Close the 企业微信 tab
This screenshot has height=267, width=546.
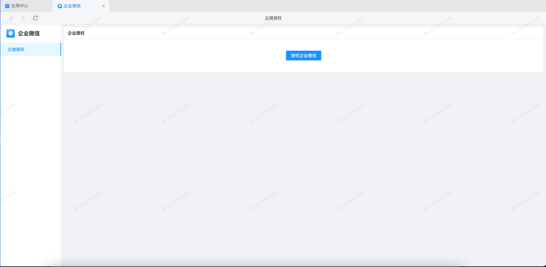click(x=103, y=6)
